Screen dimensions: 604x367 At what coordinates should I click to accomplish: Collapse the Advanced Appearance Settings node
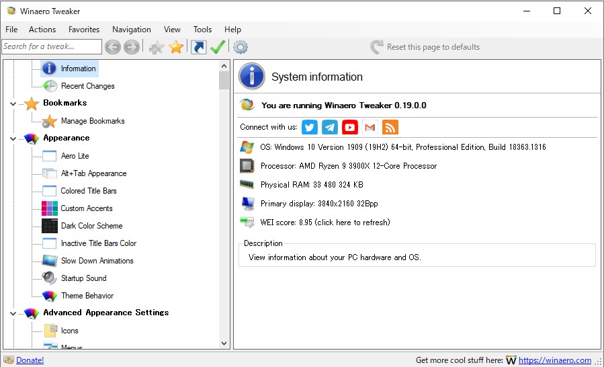coord(13,313)
